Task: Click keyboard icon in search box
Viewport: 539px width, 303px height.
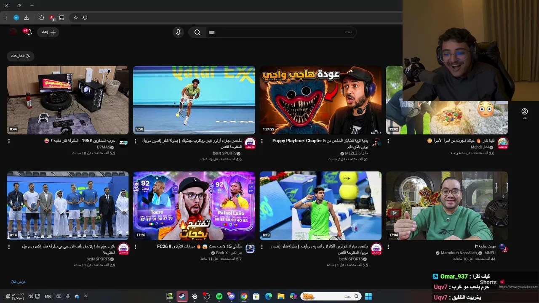Action: (212, 32)
